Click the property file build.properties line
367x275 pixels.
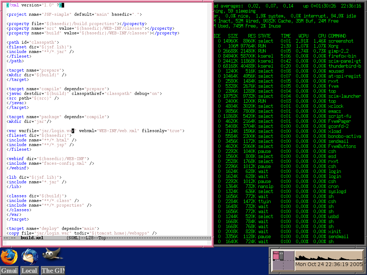[77, 24]
